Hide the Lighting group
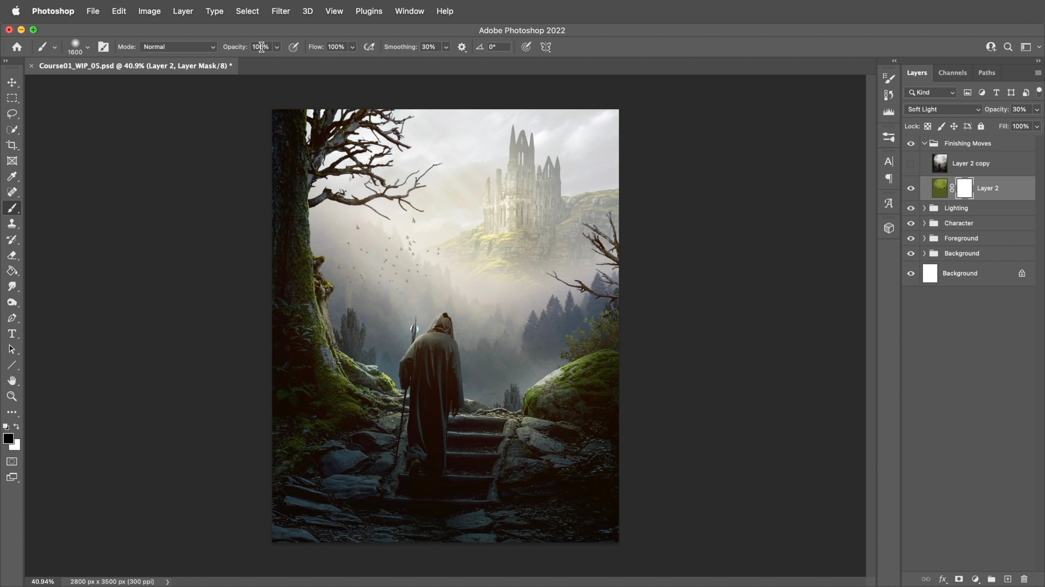1045x587 pixels. point(911,208)
